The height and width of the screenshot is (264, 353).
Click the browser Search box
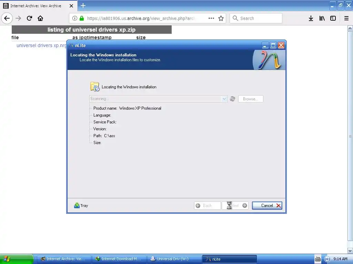click(256, 18)
